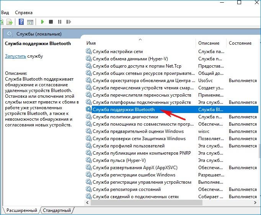Click the Show/Hide Action Pane toolbar icon
261x215 pixels.
click(x=30, y=22)
